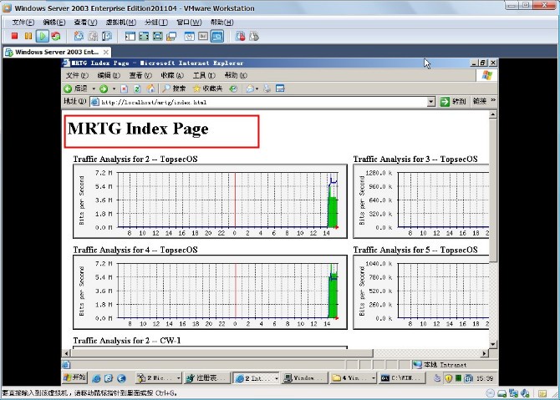Open favorites (收藏夹) star button
The height and width of the screenshot is (400, 560).
(207, 89)
